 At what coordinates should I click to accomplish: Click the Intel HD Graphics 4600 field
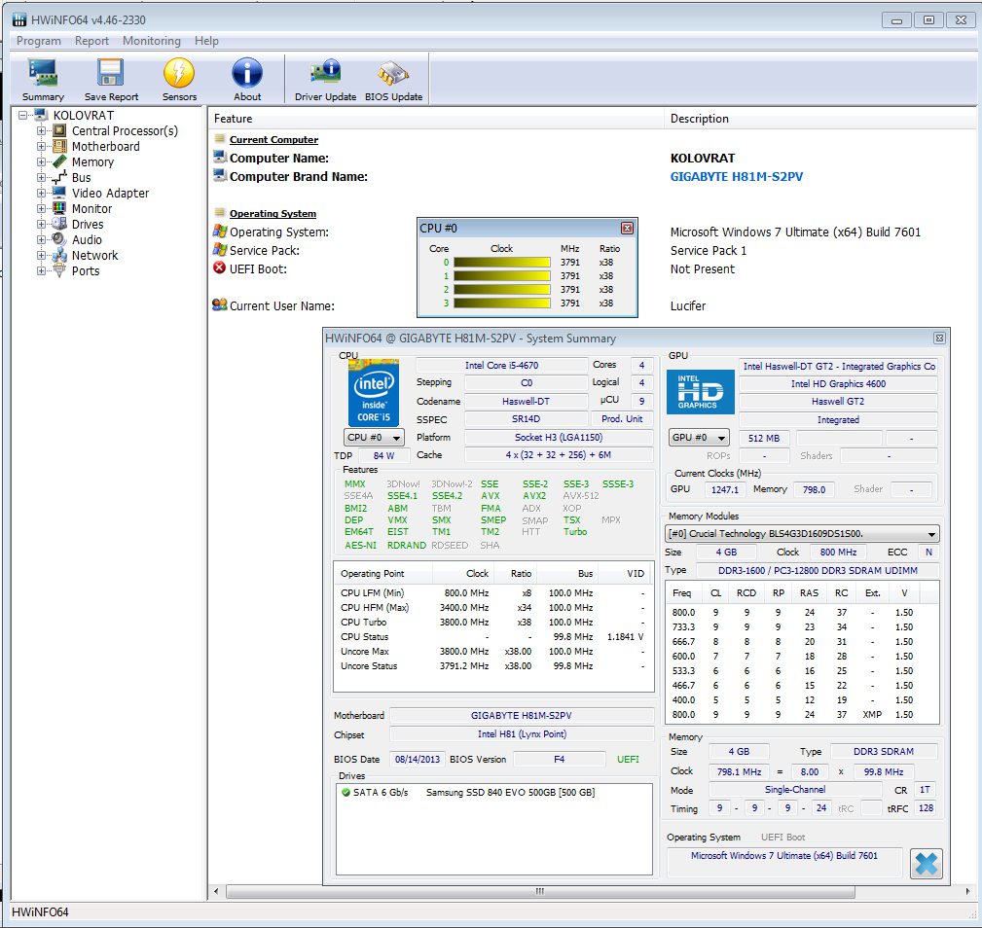tap(838, 383)
